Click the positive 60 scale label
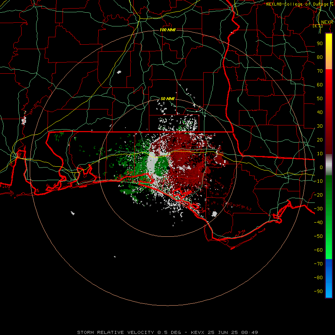Viewport: 335px width, 335px height. [x=320, y=85]
